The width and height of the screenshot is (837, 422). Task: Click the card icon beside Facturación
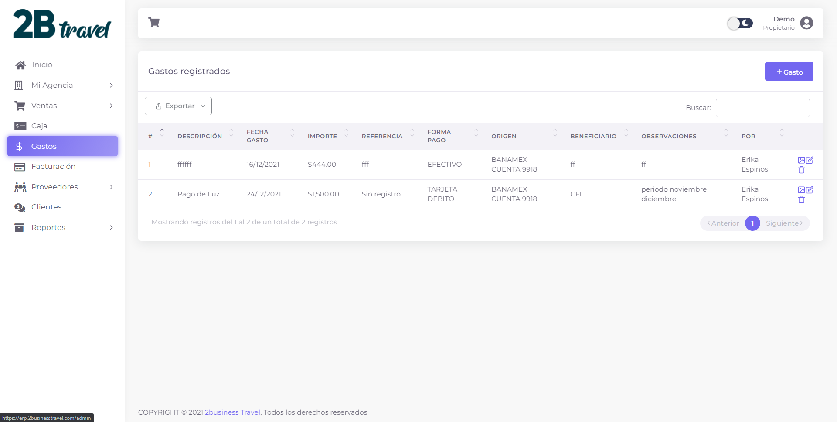click(20, 167)
